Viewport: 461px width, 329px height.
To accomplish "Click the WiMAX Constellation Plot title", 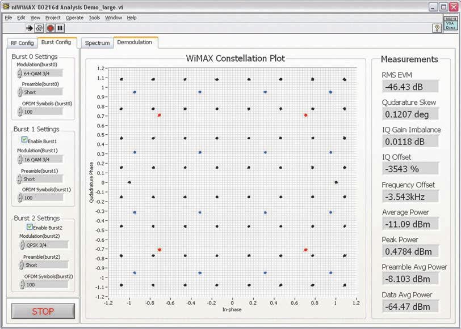I will coord(236,58).
